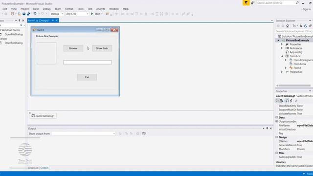Click Solution Explorer Refresh icon

[x=305, y=26]
